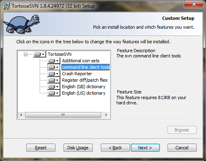Image resolution: width=206 pixels, height=161 pixels.
Task: Click the TortoiseSVN root feature drive icon
Action: click(38, 54)
